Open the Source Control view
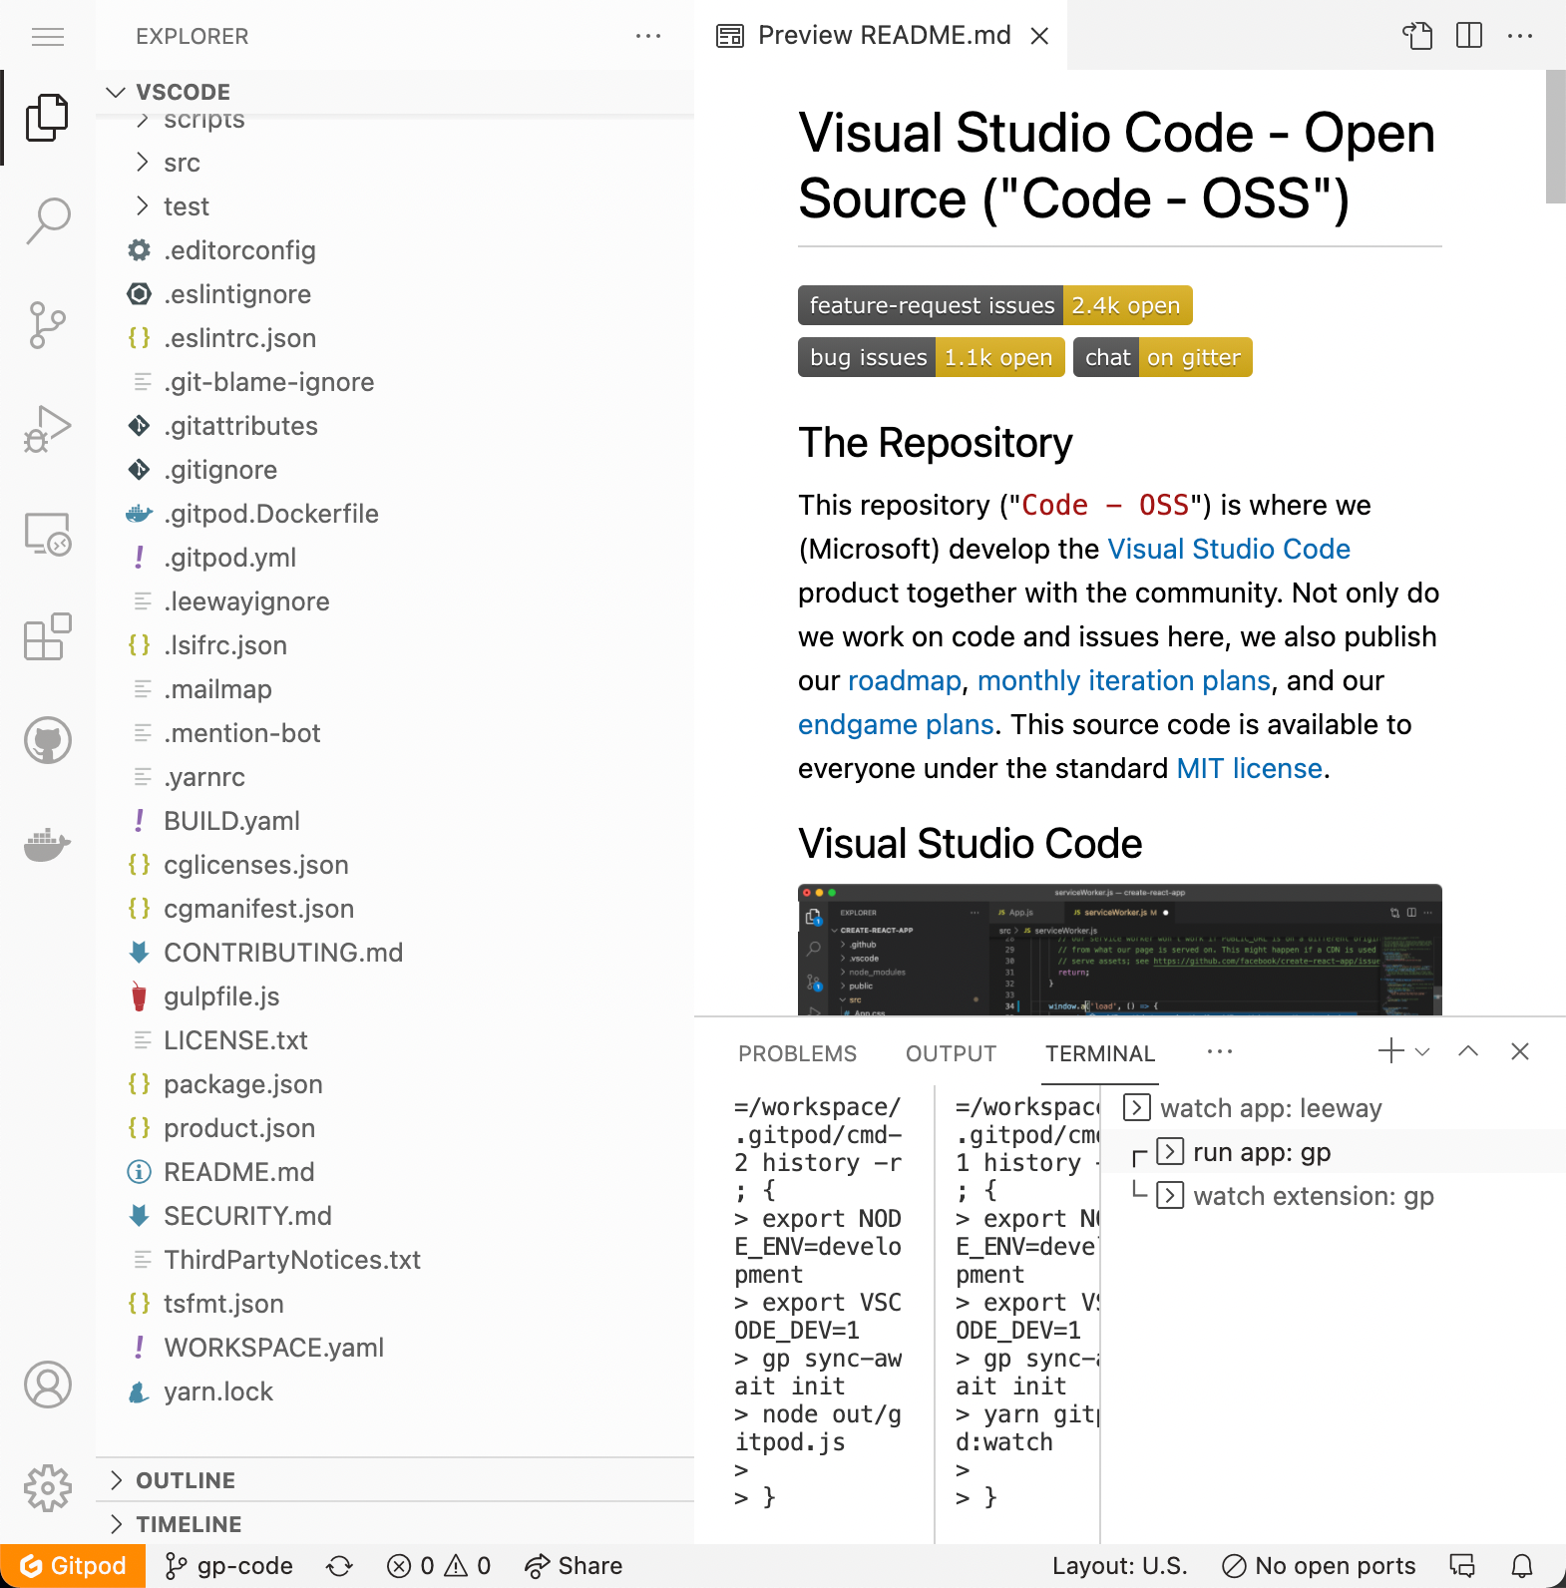This screenshot has width=1566, height=1588. tap(48, 325)
